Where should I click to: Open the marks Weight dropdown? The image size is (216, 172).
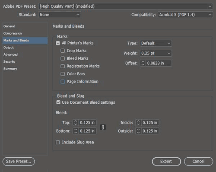(x=156, y=53)
